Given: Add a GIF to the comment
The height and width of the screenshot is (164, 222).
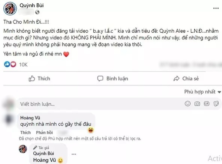Looking at the screenshot, I should click(206, 104).
